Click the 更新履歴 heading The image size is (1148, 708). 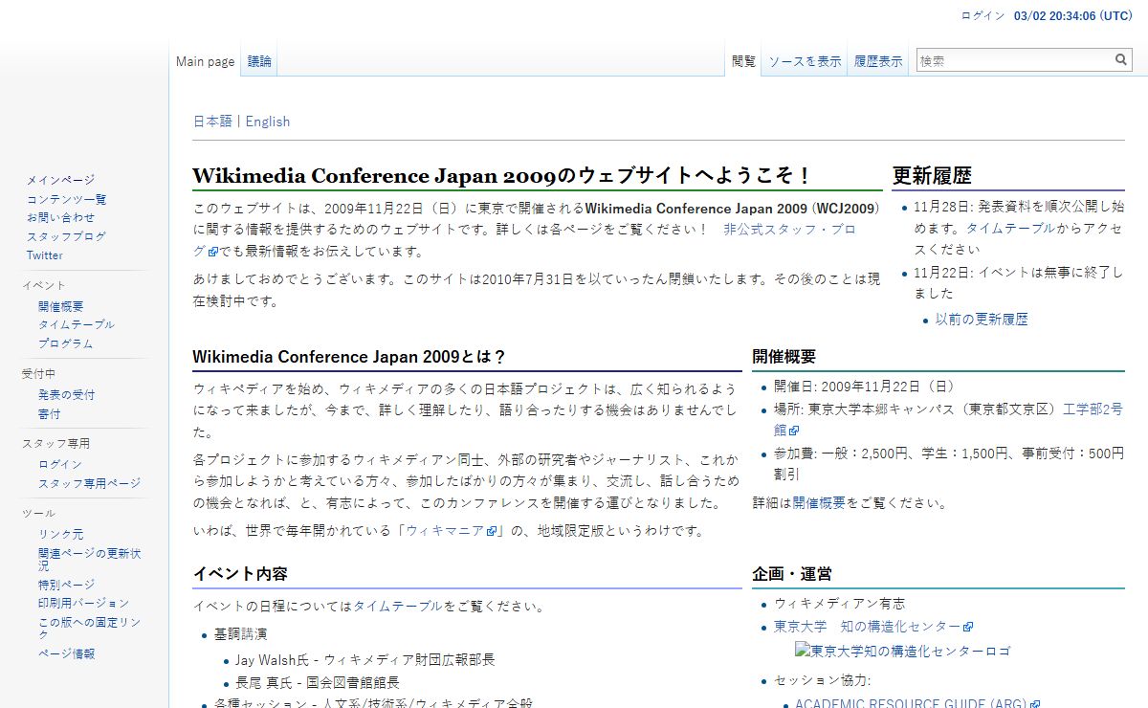pyautogui.click(x=932, y=176)
